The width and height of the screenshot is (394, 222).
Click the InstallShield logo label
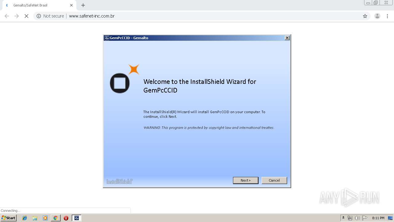click(x=119, y=182)
